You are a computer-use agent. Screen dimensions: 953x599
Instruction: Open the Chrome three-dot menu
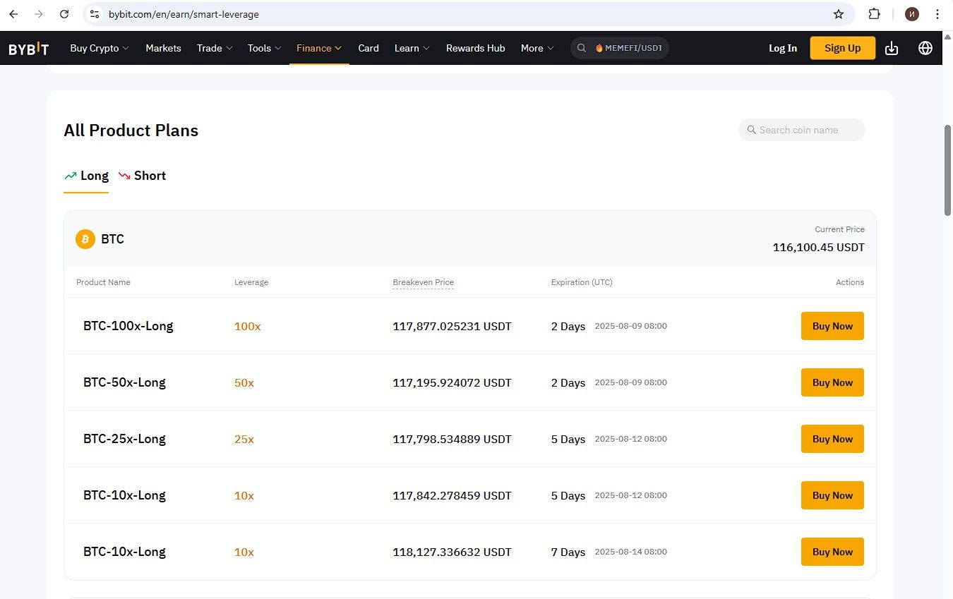pos(937,14)
